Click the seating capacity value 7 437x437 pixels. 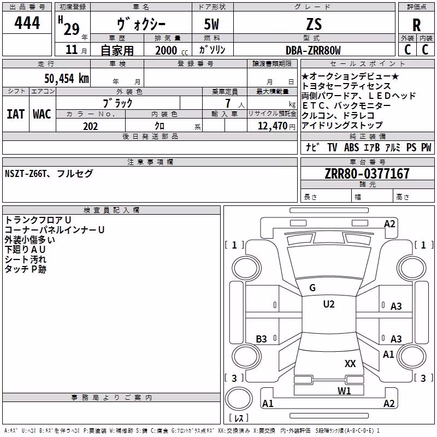pos(228,103)
